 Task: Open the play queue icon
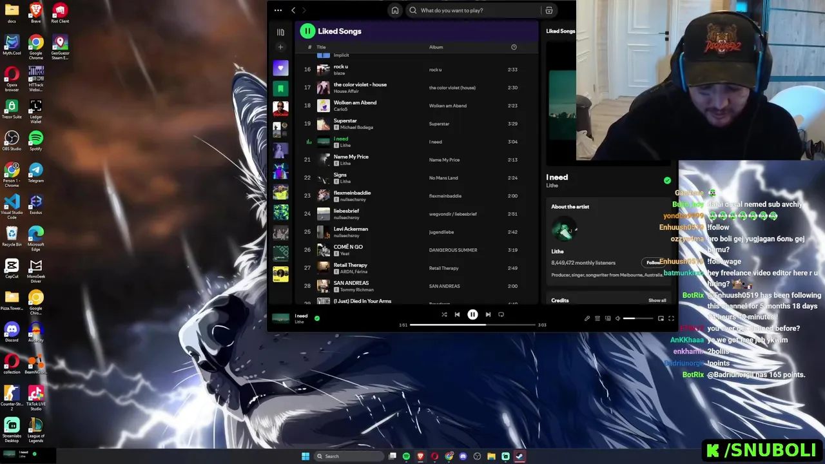[597, 318]
